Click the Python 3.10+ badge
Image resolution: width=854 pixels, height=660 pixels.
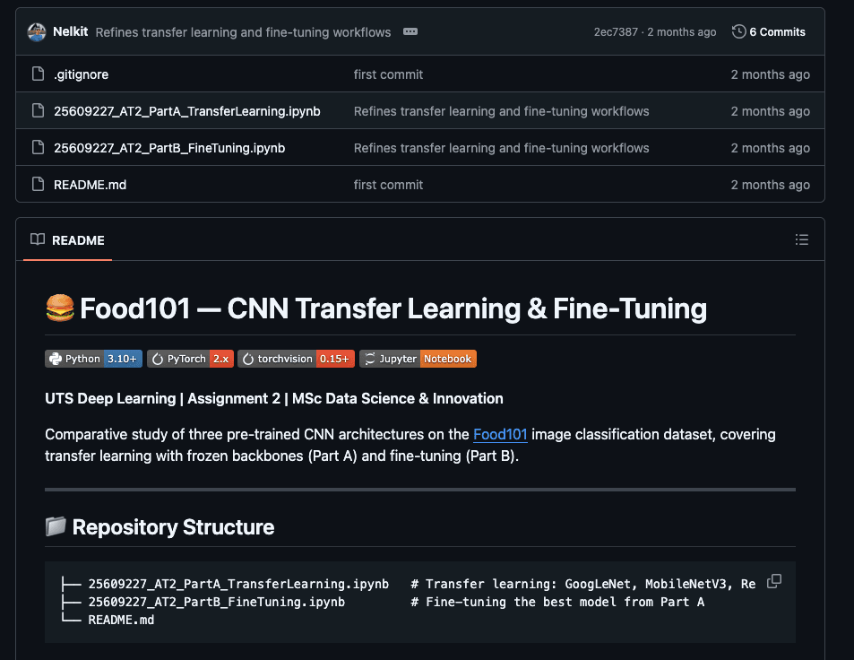click(94, 359)
